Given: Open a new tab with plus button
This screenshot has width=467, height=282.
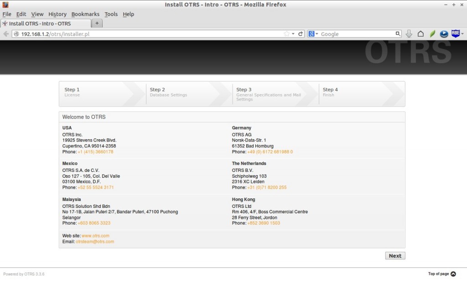Looking at the screenshot, I should [97, 23].
